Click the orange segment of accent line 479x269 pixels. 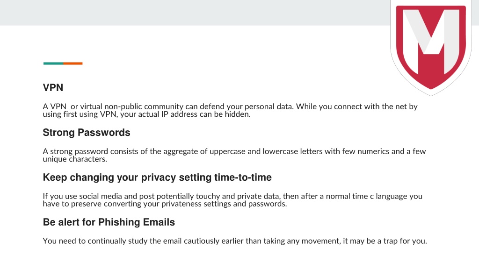point(73,64)
